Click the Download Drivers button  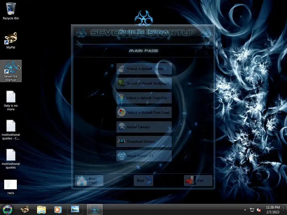pos(144,141)
